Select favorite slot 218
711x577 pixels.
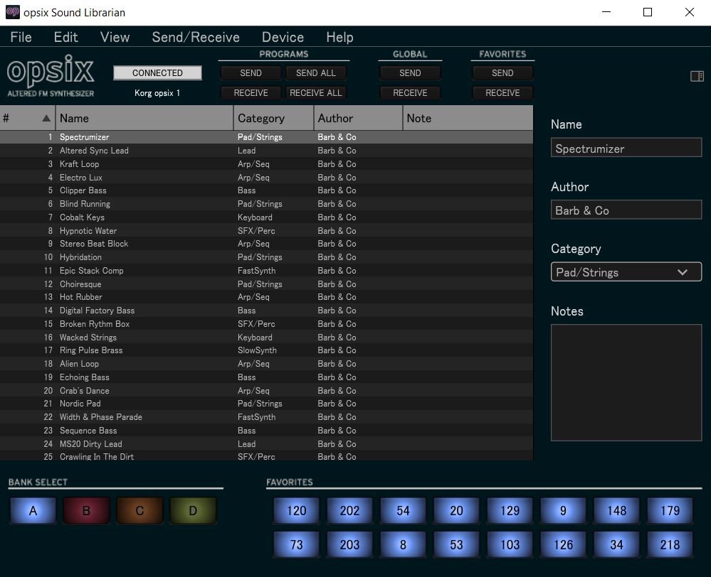click(670, 544)
